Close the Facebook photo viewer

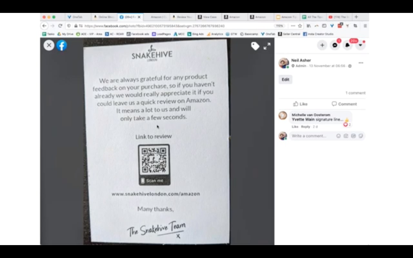click(x=49, y=45)
